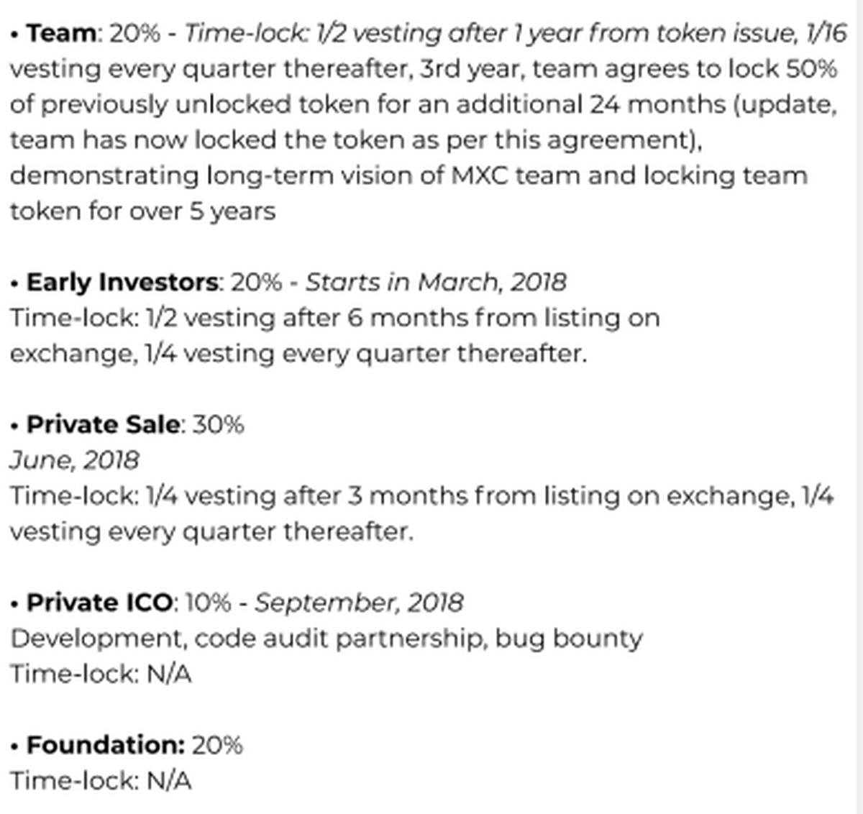Click "Starts in March, 2018" text
Viewport: 863px width, 814px height.
click(436, 282)
